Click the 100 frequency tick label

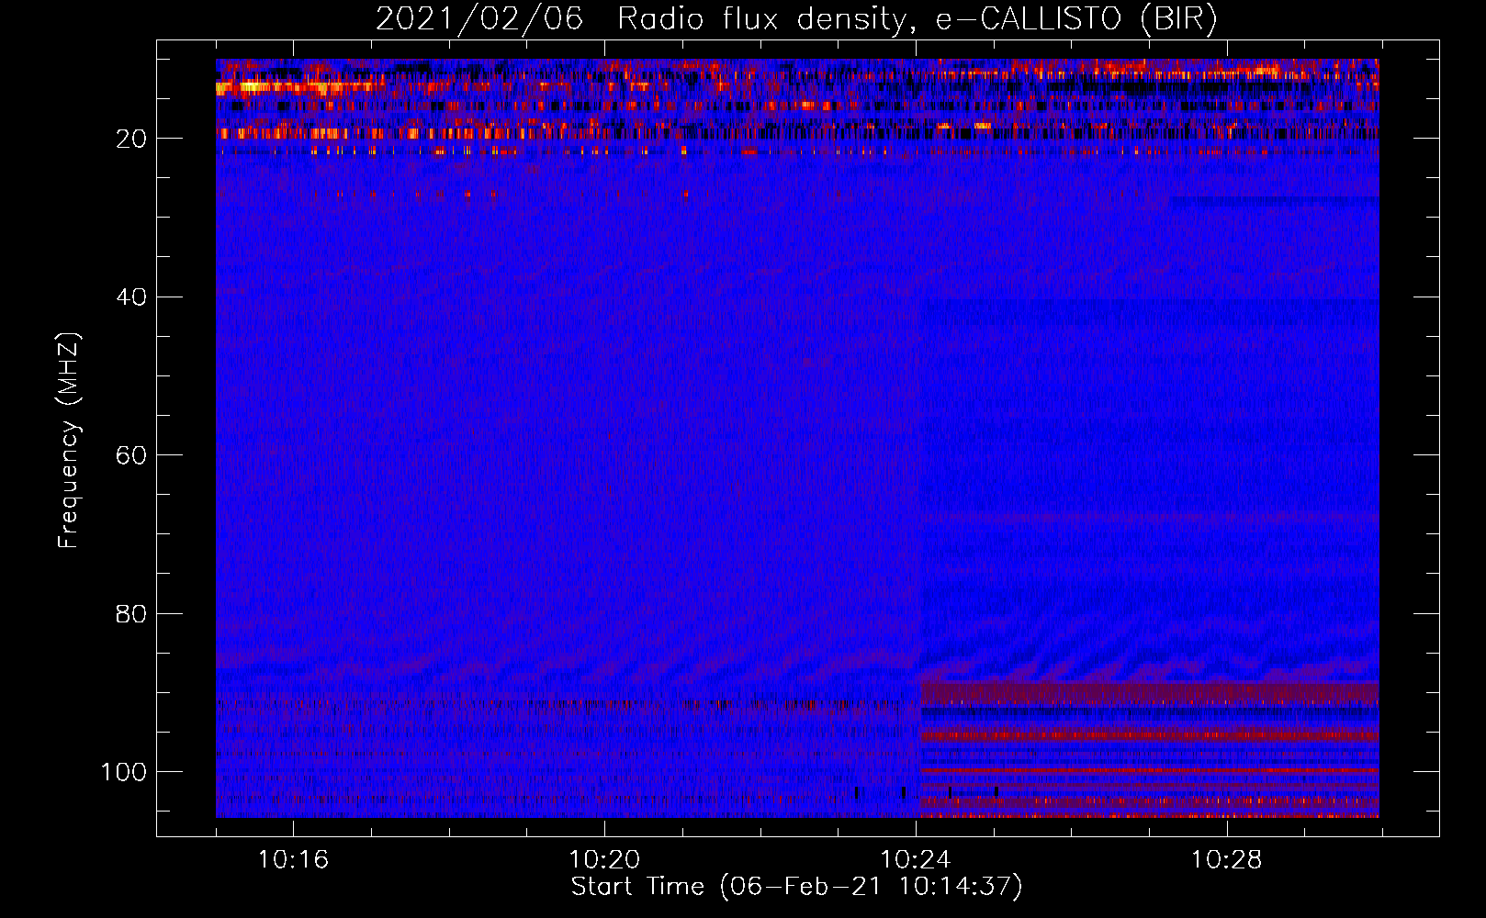[x=124, y=772]
